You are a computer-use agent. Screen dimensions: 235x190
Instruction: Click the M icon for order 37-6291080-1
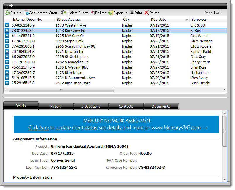(x=7, y=46)
